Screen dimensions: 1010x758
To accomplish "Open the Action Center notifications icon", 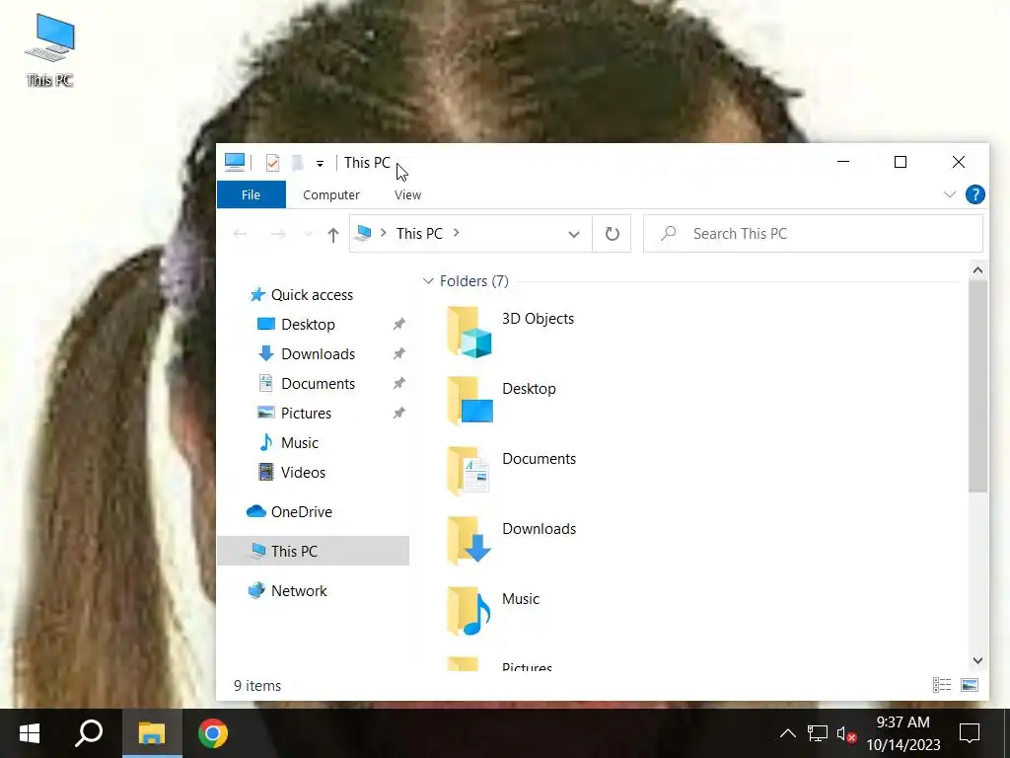I will [x=970, y=733].
